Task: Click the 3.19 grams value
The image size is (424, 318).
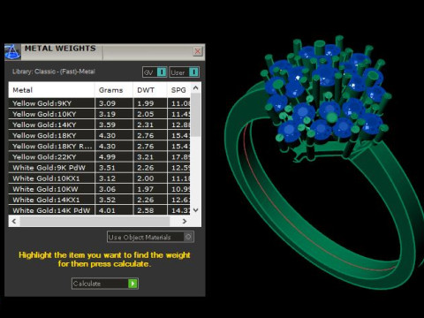Action: [107, 114]
